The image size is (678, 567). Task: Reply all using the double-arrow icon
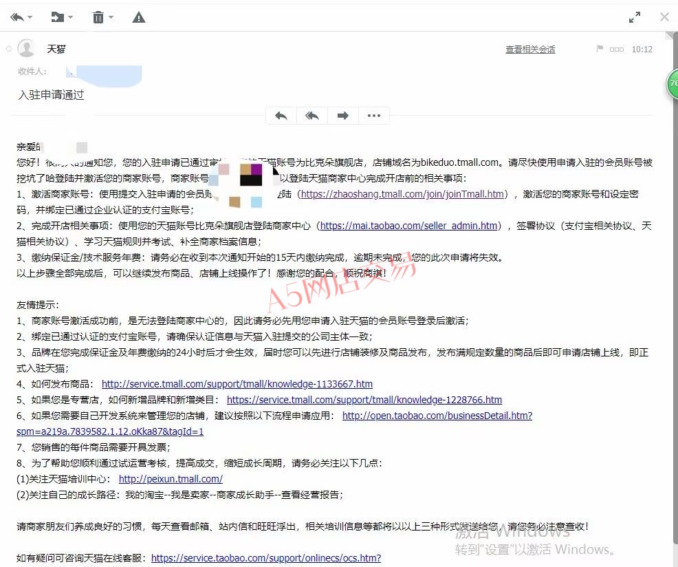coord(311,116)
